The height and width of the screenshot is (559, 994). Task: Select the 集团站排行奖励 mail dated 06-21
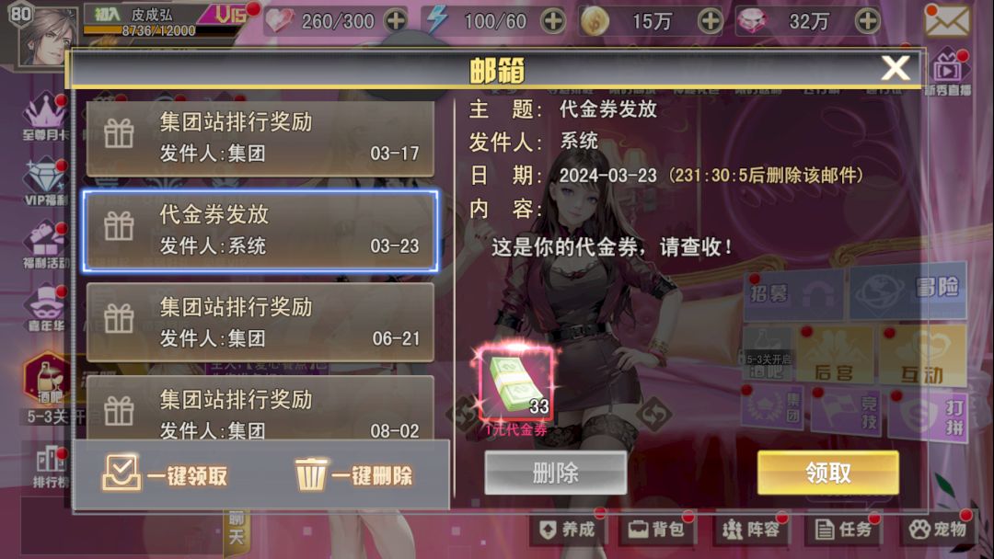click(x=260, y=323)
